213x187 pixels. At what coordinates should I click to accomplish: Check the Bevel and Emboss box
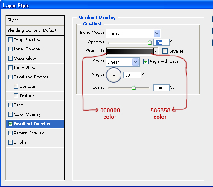point(10,77)
